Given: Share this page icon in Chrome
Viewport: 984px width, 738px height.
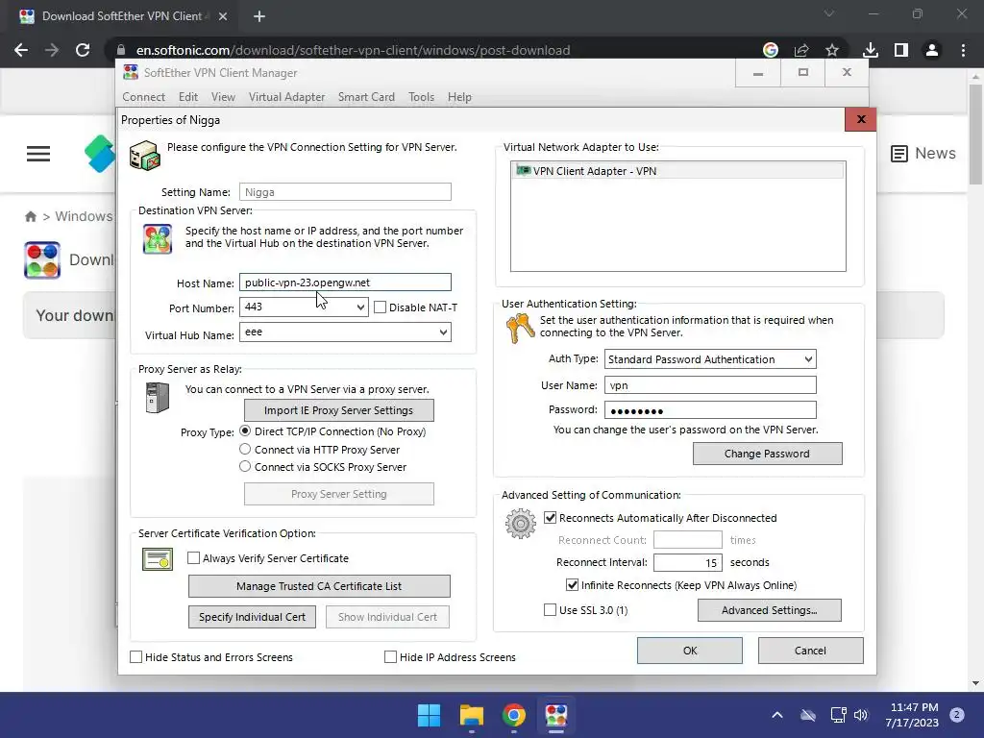Looking at the screenshot, I should pos(801,50).
